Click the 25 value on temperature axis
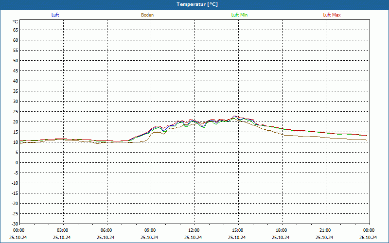 pos(16,112)
